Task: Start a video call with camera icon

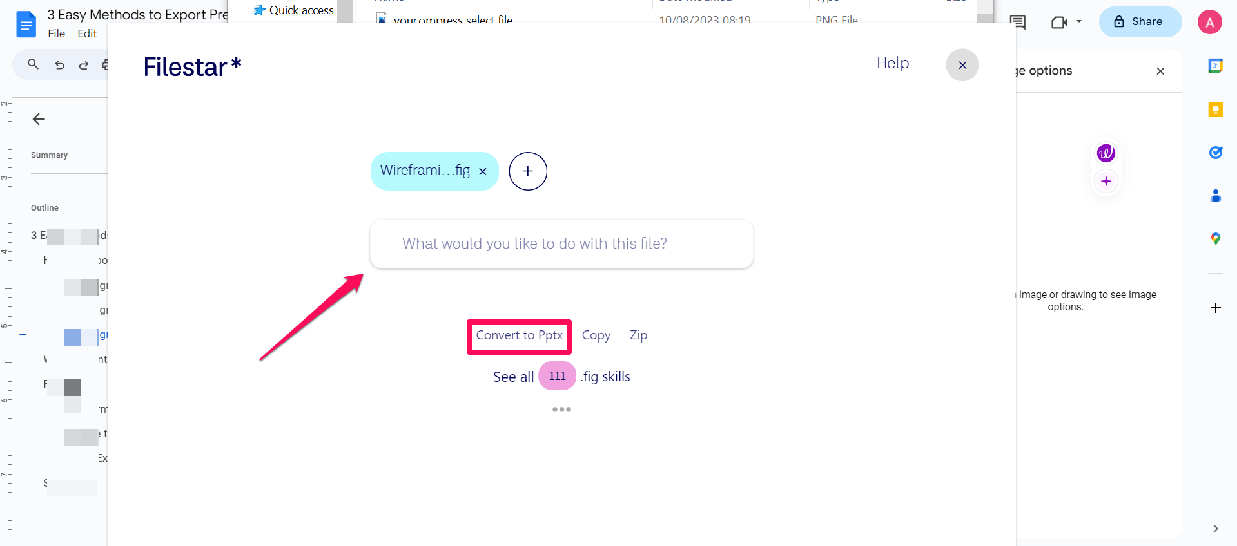Action: 1059,22
